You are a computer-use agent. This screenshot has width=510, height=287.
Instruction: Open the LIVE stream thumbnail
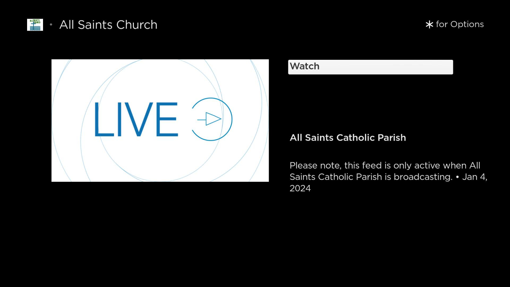[160, 120]
